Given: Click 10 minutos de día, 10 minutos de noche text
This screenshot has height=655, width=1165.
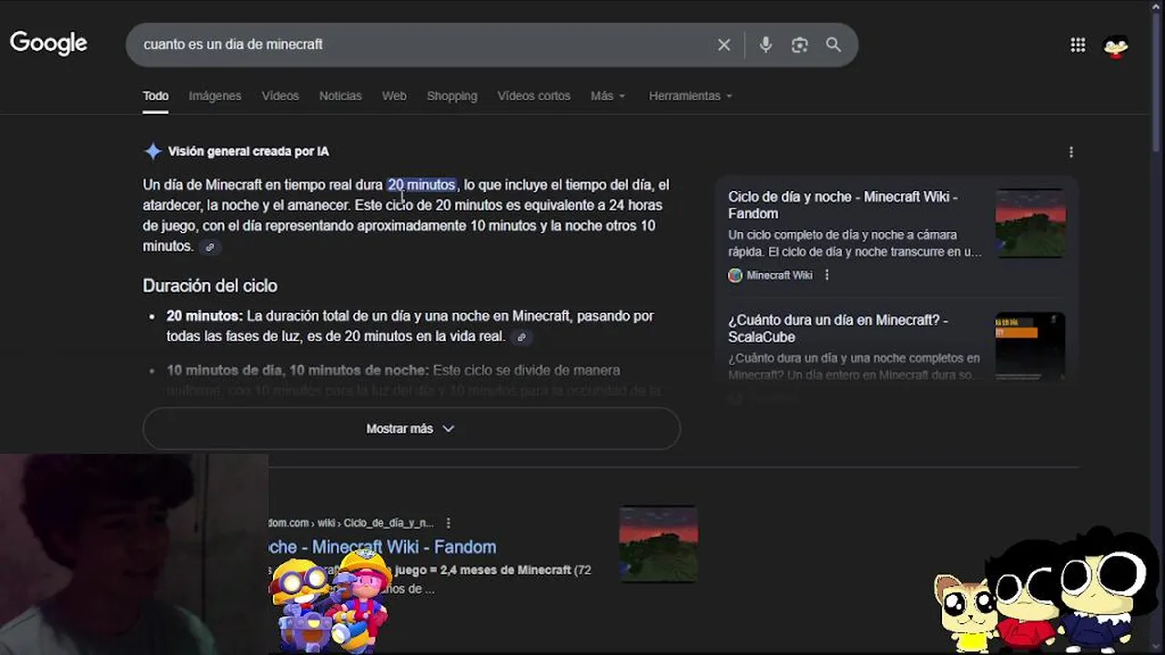Looking at the screenshot, I should (298, 370).
